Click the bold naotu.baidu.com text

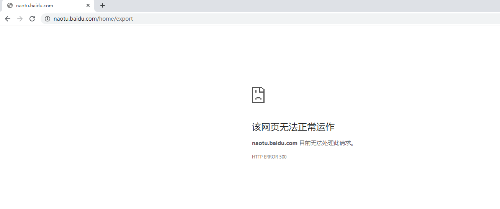coord(275,143)
